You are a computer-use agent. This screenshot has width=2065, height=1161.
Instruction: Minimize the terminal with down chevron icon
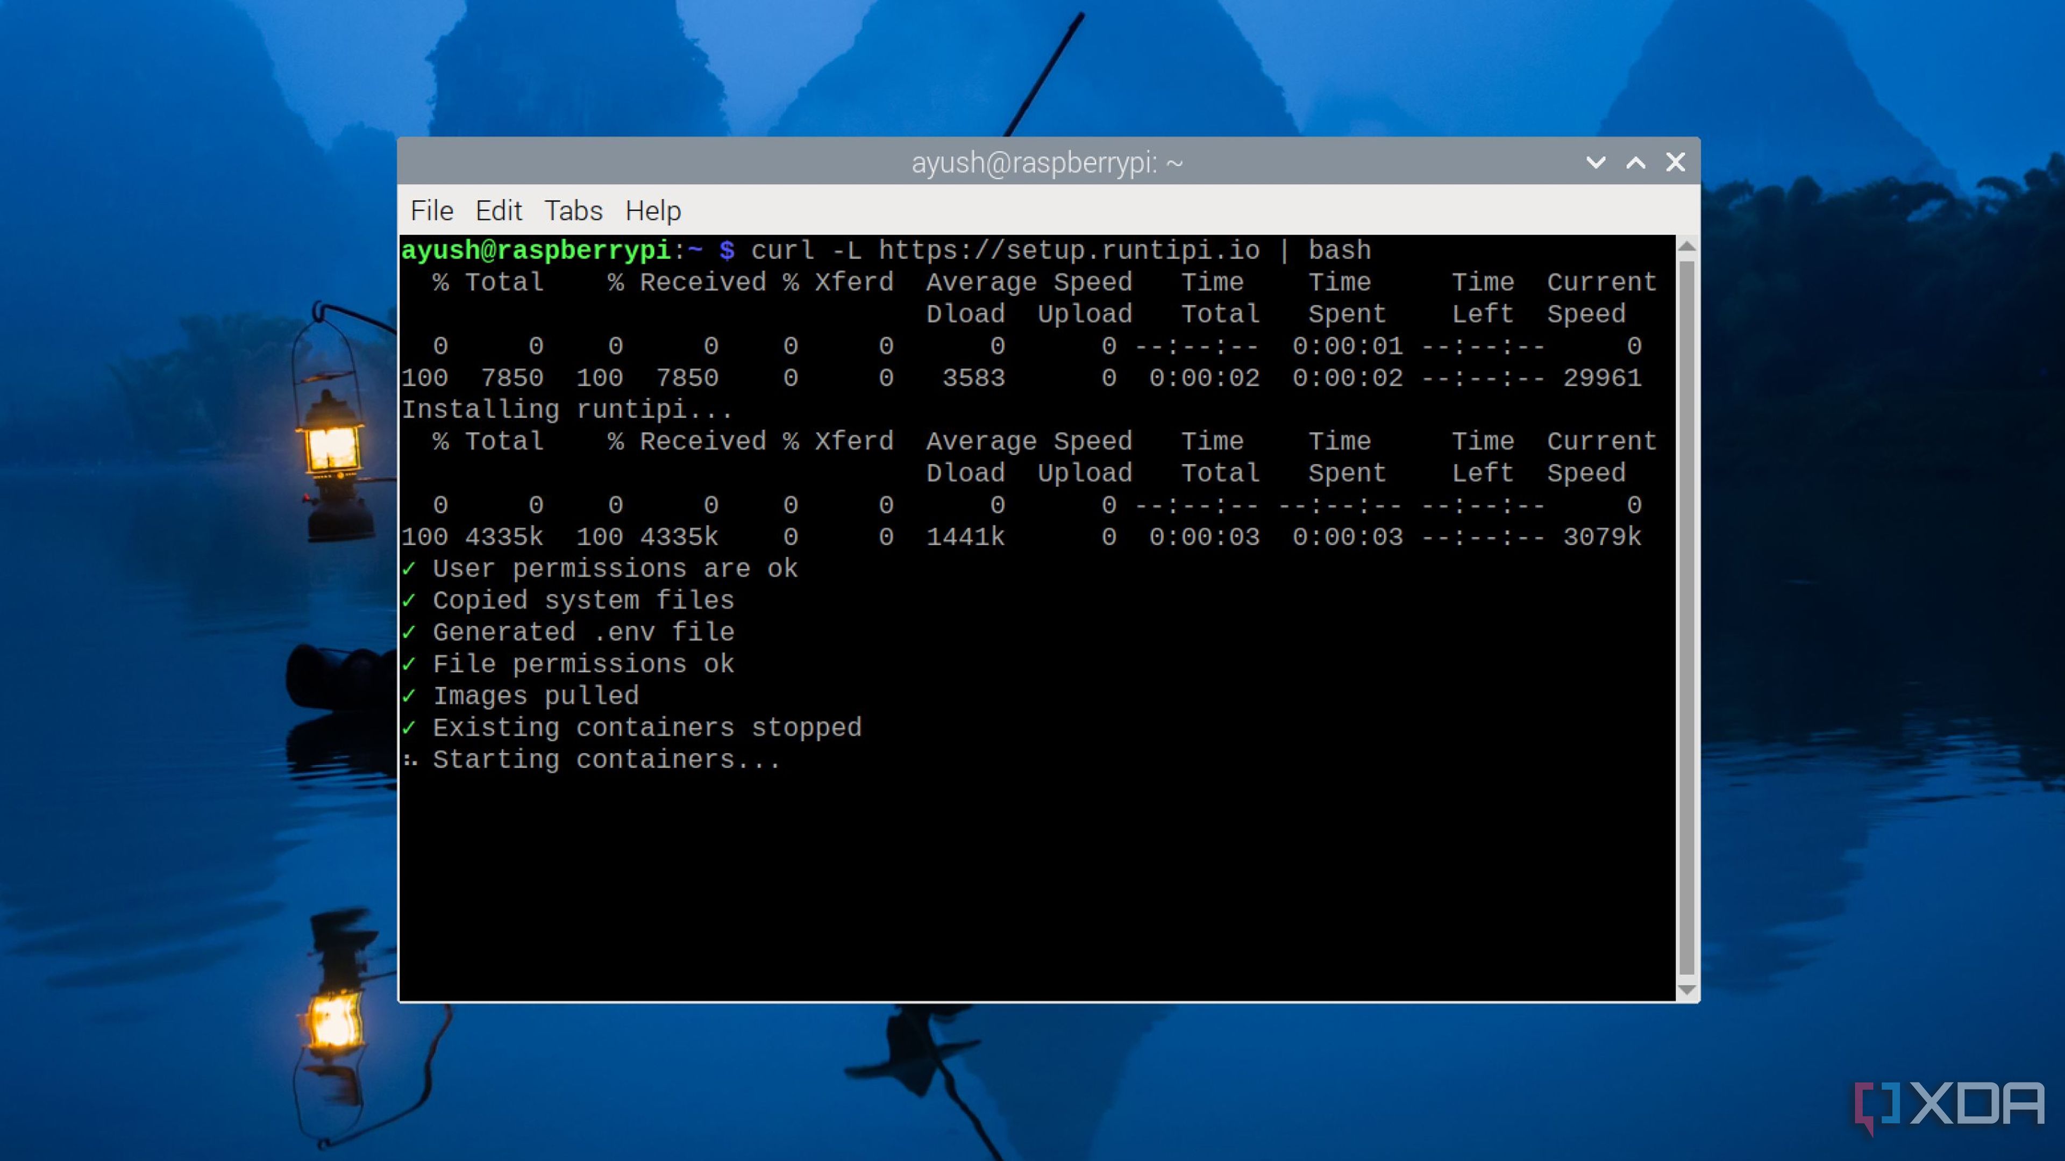click(x=1595, y=163)
